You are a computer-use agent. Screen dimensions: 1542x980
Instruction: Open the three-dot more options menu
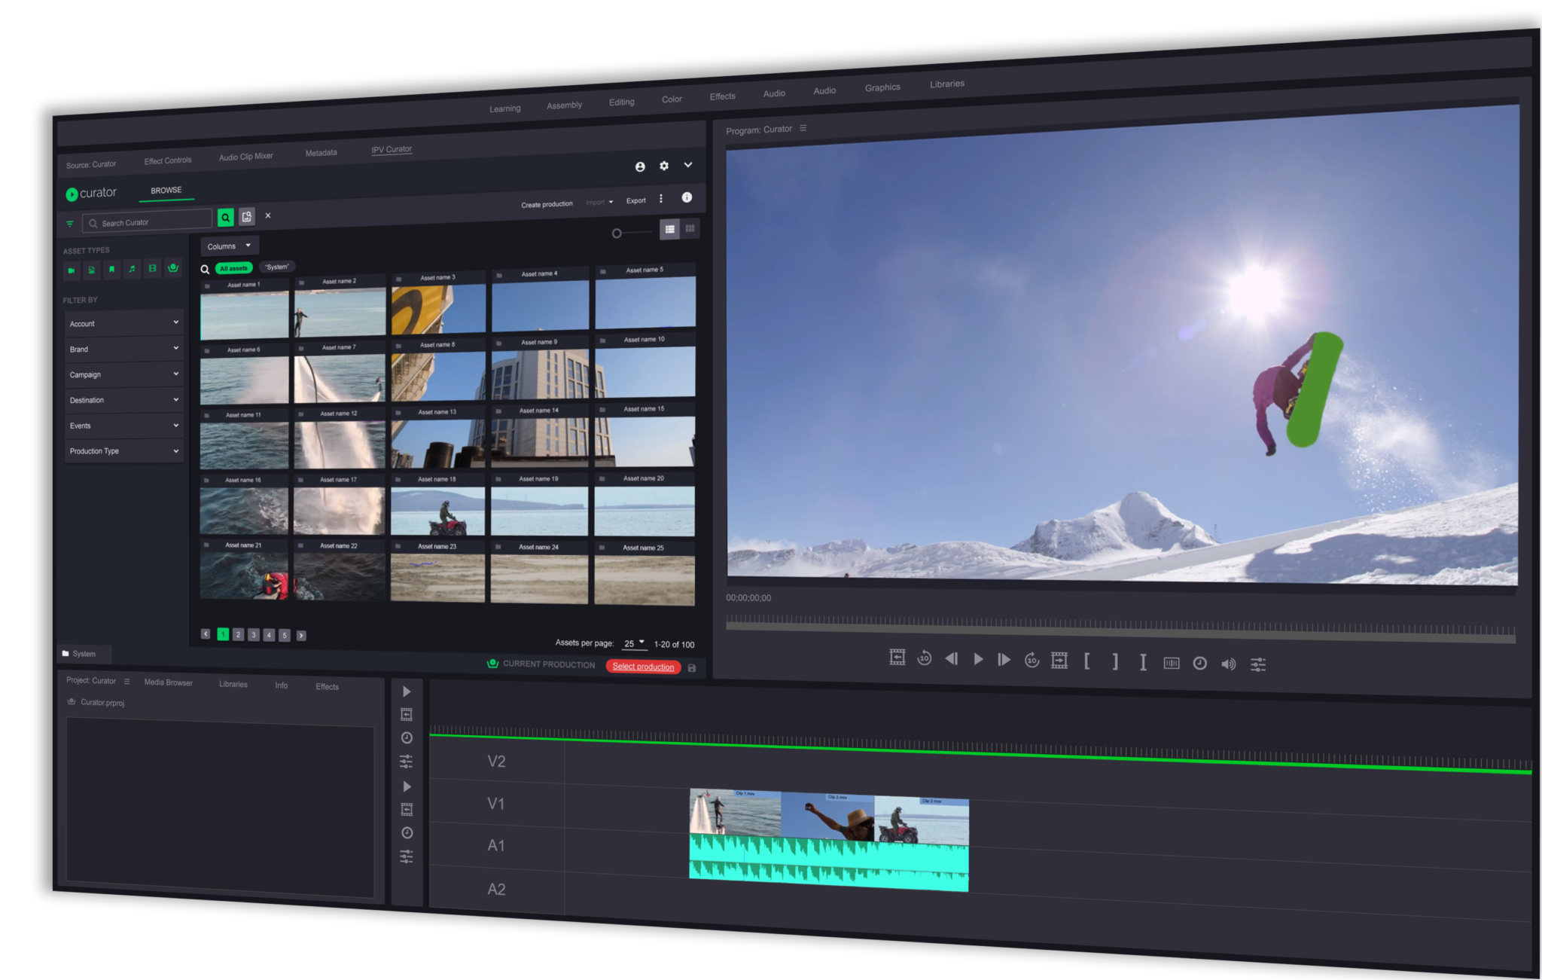tap(661, 199)
